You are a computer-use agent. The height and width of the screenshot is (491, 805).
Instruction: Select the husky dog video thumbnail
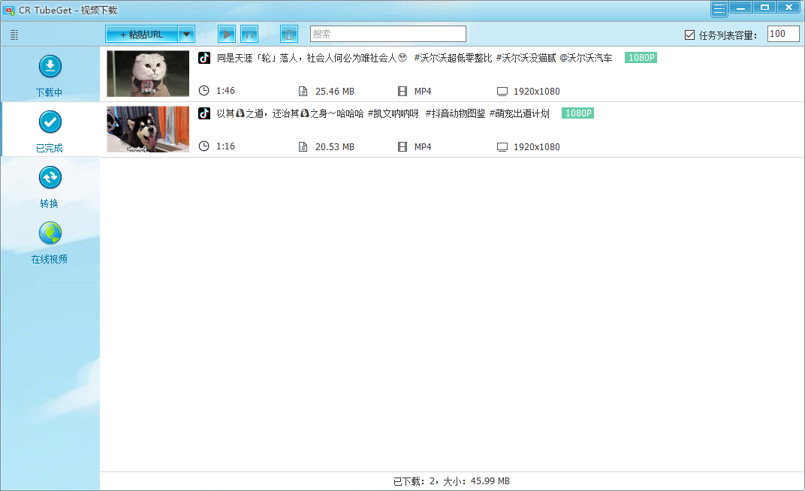(148, 129)
